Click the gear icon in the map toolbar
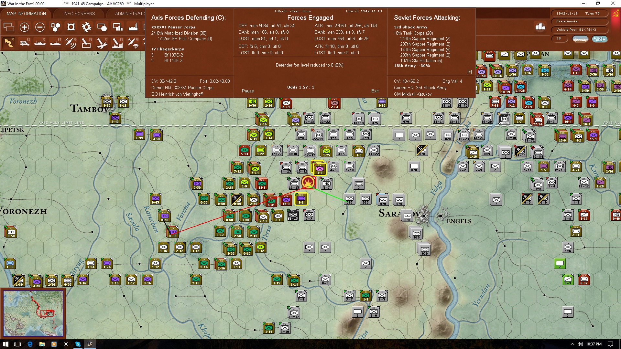The image size is (621, 349). 86,27
